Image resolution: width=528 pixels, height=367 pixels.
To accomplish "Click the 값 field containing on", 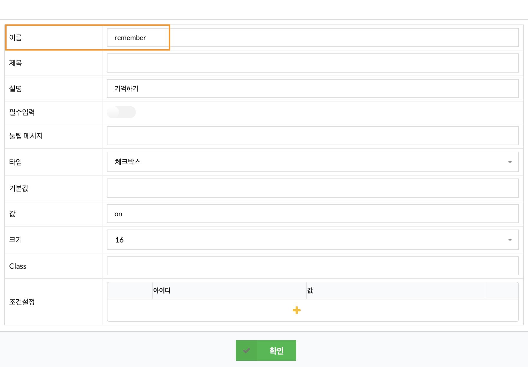I will click(313, 214).
